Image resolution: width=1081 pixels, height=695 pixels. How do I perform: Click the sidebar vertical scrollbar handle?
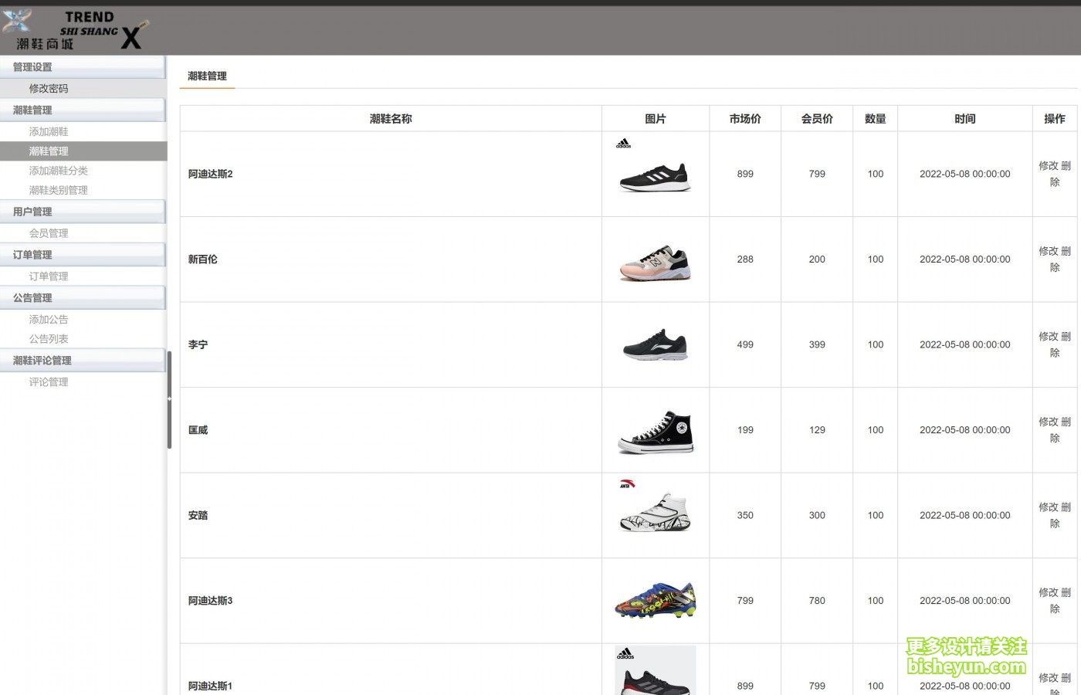pos(169,400)
